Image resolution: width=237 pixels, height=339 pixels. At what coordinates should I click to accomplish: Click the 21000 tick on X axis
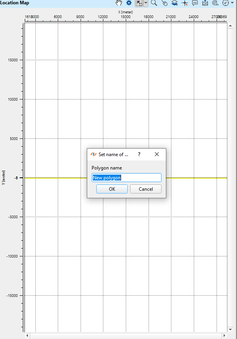(171, 17)
